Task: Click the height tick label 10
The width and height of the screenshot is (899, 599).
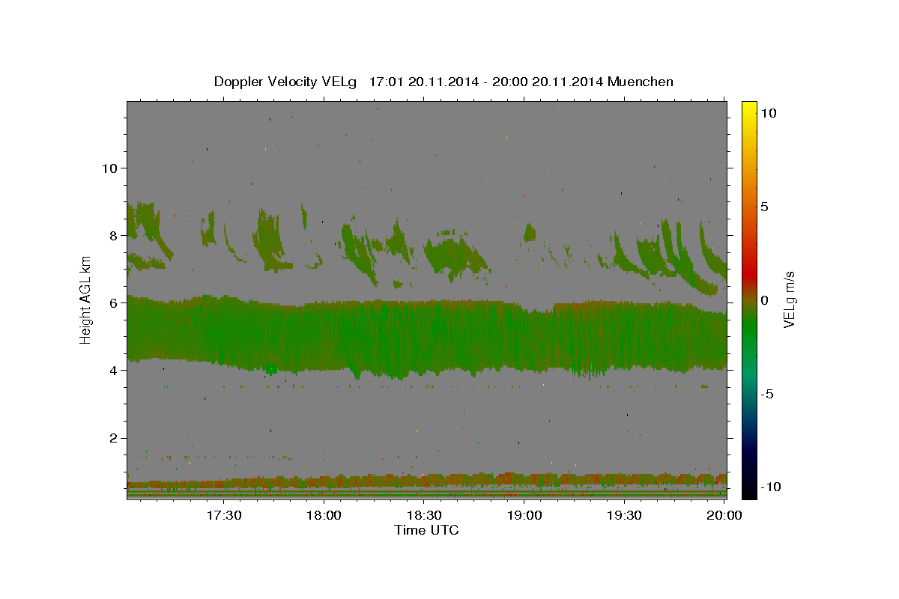Action: (109, 168)
